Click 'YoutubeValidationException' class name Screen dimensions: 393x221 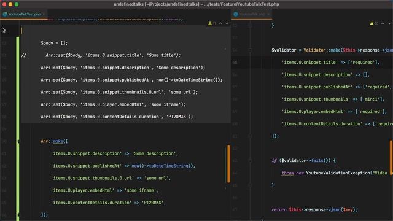[338, 173]
